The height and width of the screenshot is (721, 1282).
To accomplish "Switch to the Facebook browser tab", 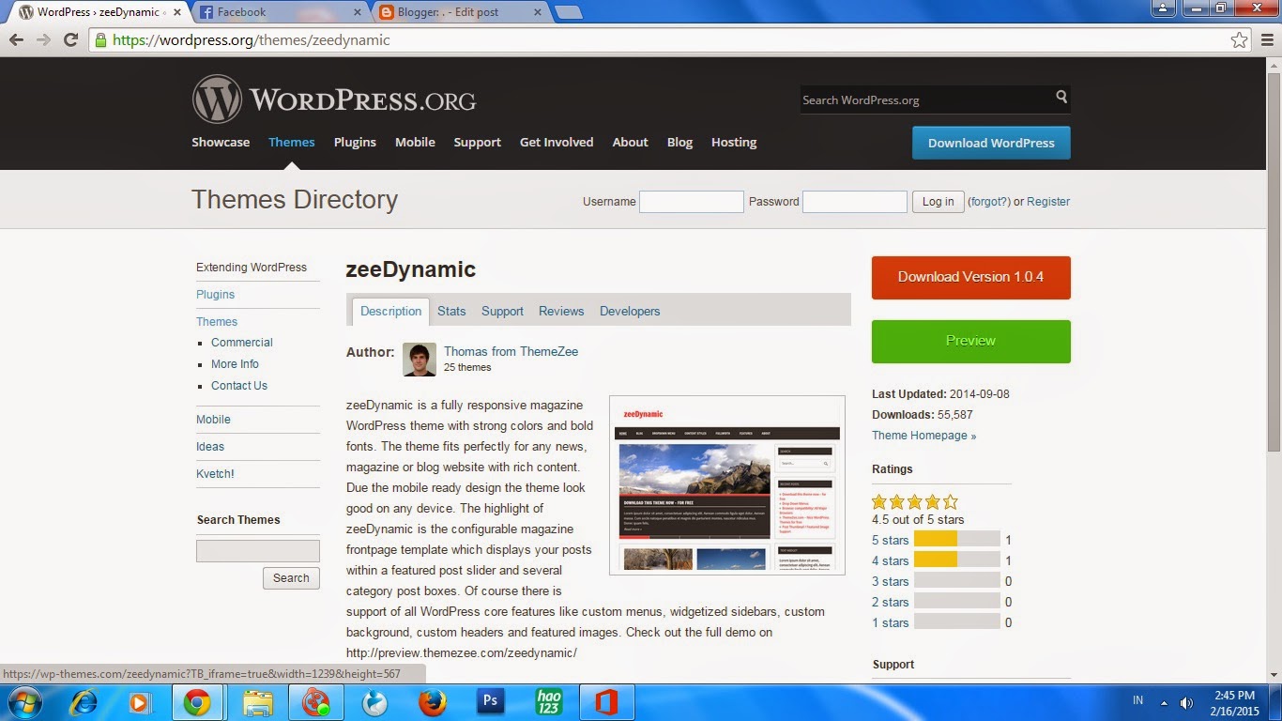I will [280, 12].
